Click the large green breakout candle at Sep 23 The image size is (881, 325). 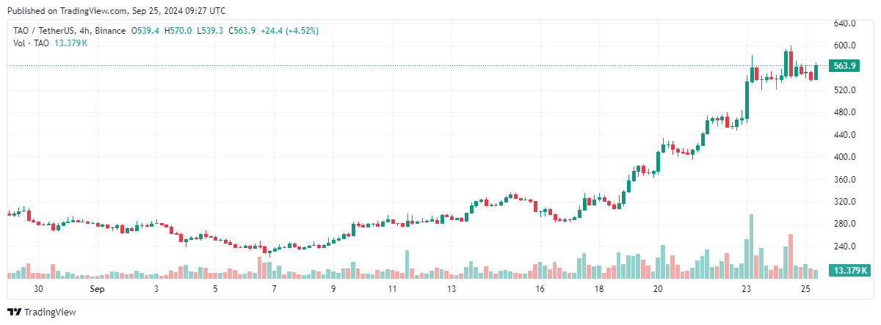(747, 99)
